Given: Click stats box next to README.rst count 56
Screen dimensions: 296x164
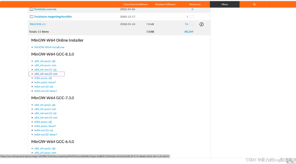Looking at the screenshot, I should click(191, 24).
